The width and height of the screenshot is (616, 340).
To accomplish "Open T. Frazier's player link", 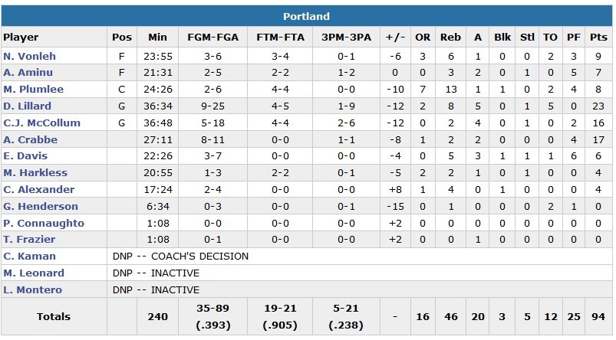I will (x=30, y=240).
